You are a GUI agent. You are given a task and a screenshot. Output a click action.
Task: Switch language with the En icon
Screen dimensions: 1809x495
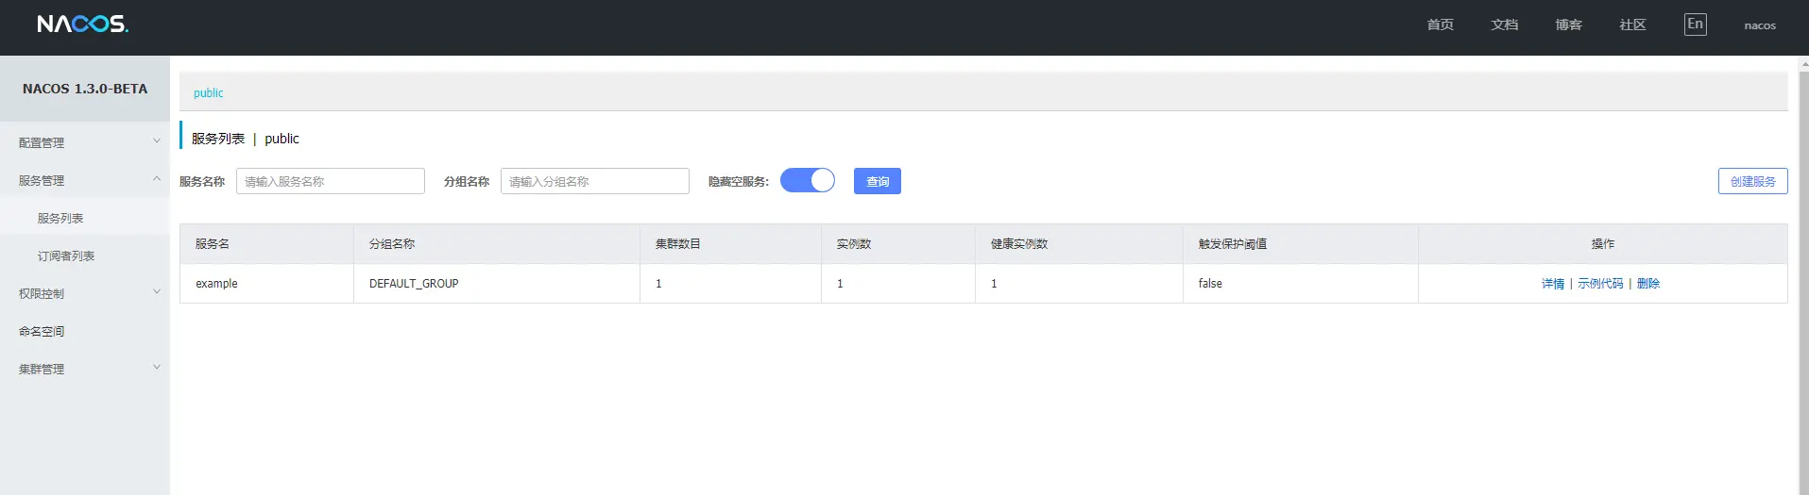[x=1696, y=25]
